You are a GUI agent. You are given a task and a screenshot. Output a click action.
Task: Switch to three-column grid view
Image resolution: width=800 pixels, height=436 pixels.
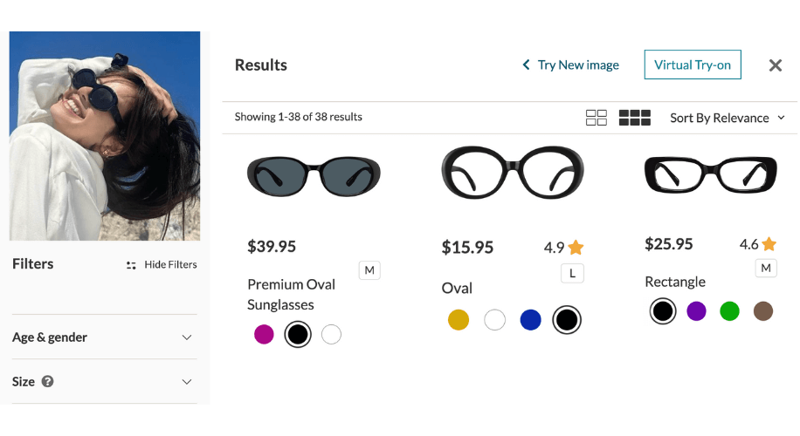click(634, 118)
